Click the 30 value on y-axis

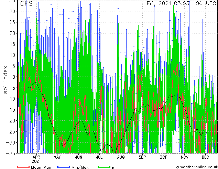point(12,11)
